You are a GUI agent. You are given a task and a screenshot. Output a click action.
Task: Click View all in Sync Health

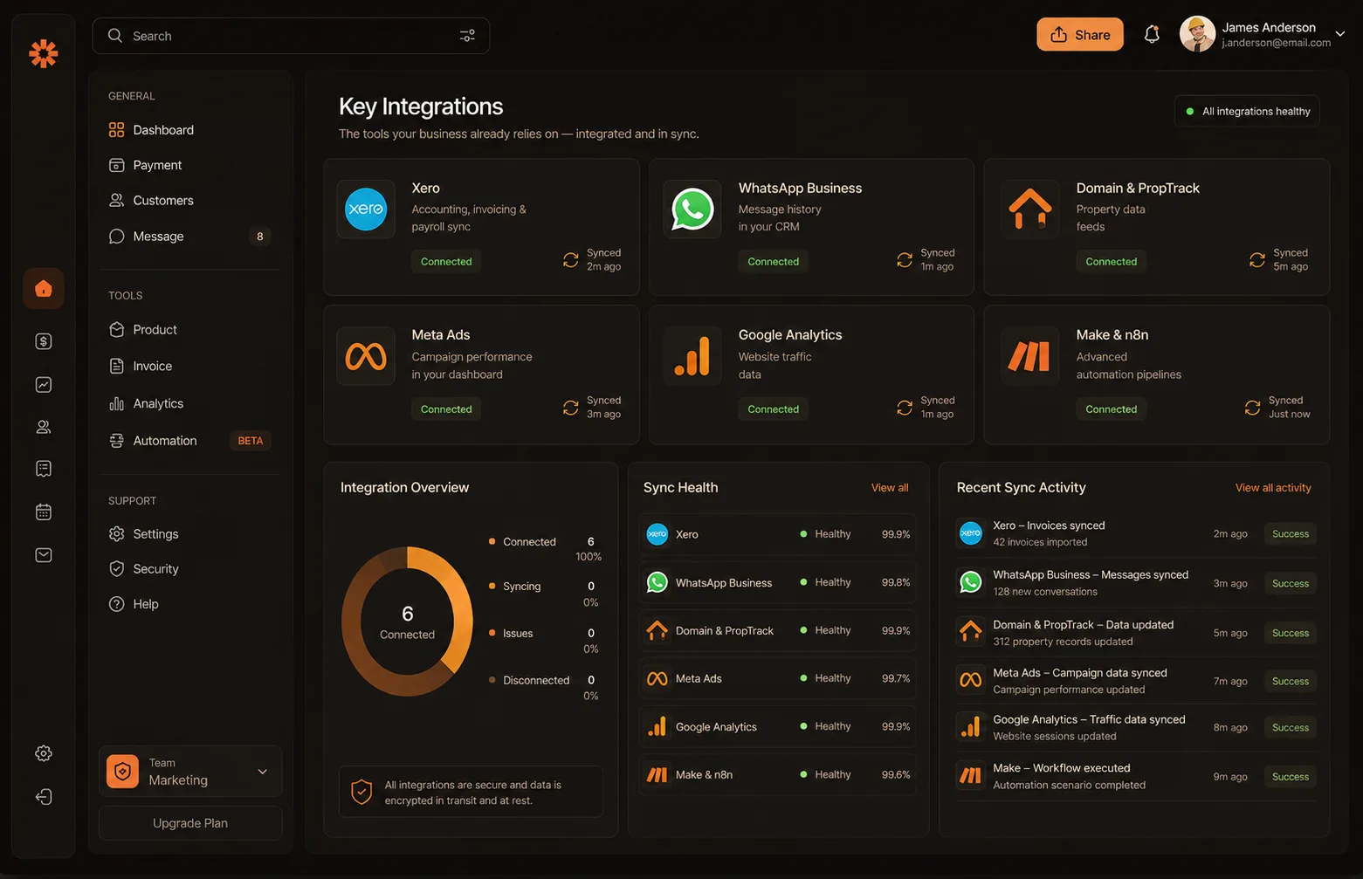coord(890,488)
